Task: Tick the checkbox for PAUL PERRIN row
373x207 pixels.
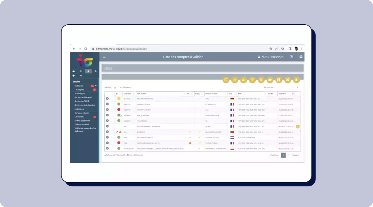Action: [113, 121]
